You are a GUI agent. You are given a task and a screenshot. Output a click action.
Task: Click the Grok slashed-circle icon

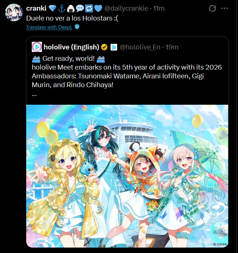212,8
